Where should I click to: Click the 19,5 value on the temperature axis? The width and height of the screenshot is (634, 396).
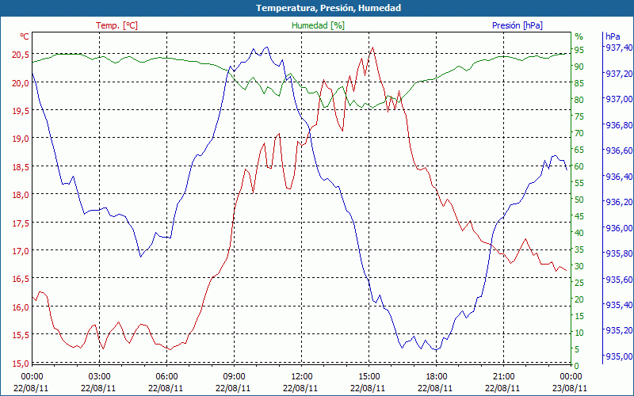(x=21, y=111)
